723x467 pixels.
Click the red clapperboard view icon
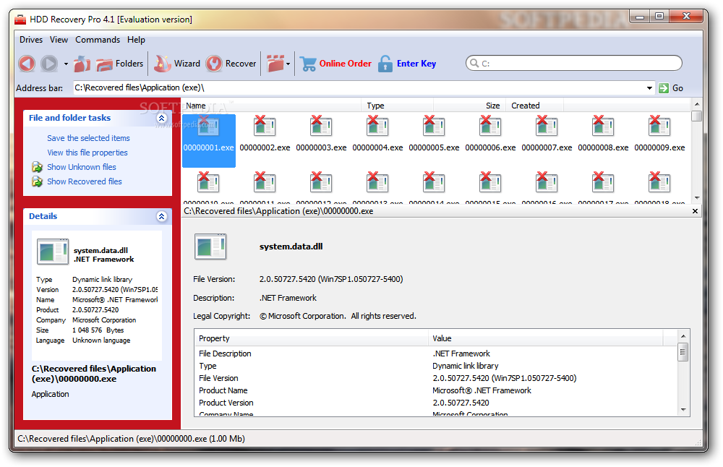click(275, 64)
